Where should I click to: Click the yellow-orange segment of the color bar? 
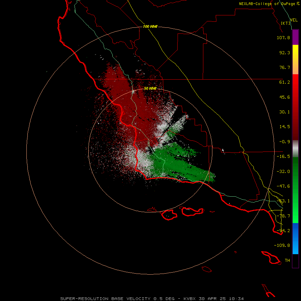tap(295, 60)
